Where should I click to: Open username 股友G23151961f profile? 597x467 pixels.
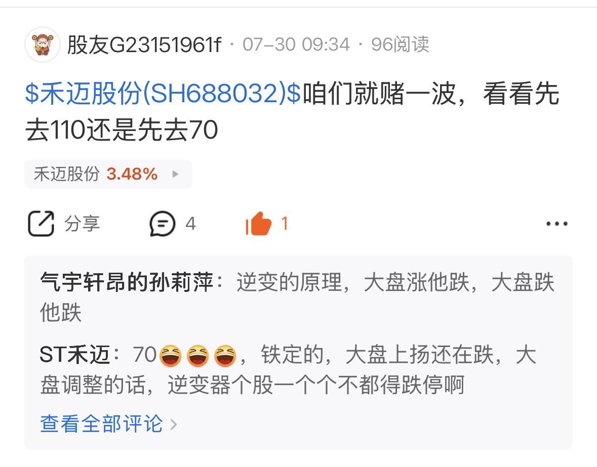(144, 45)
